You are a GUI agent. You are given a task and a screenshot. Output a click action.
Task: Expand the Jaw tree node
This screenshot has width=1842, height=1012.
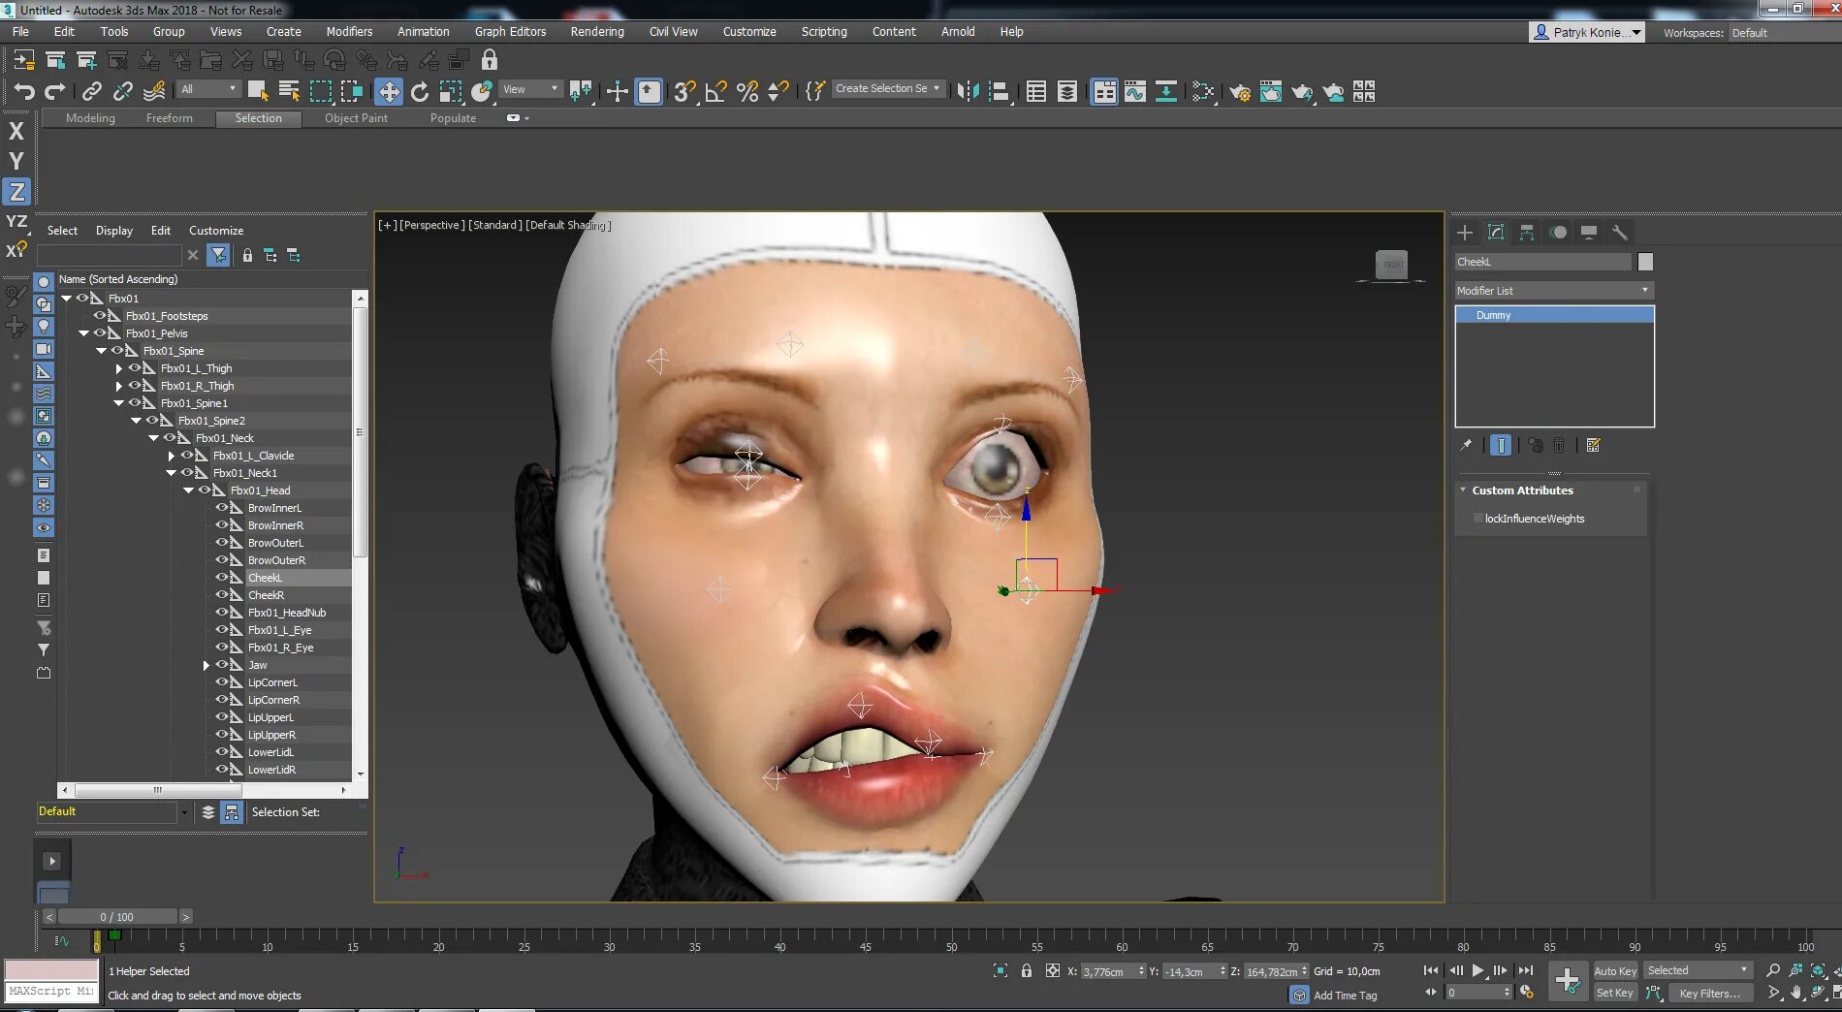click(206, 665)
